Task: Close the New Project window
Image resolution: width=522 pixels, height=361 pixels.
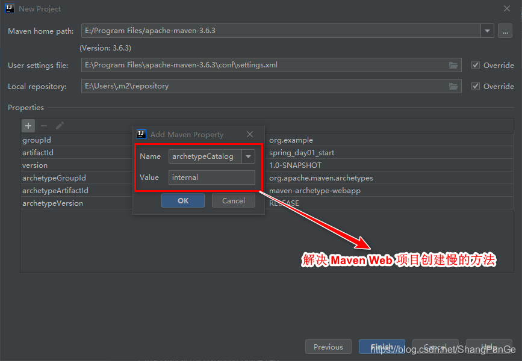Action: 507,8
